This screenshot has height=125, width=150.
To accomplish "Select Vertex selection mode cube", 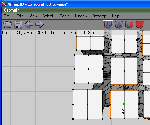I will (108, 25).
